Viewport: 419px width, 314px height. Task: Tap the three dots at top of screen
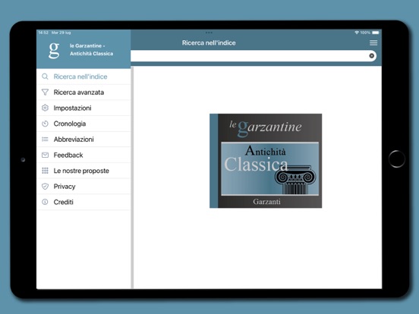click(209, 33)
